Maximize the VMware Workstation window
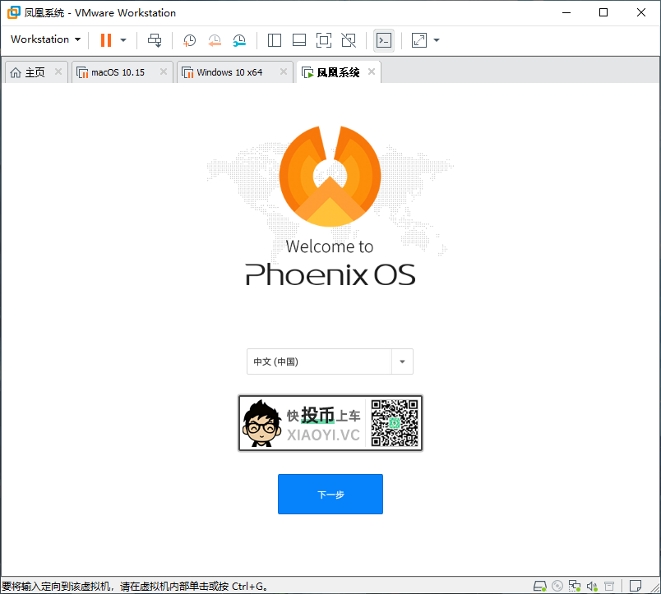Screen dimensions: 661x594 (603, 12)
